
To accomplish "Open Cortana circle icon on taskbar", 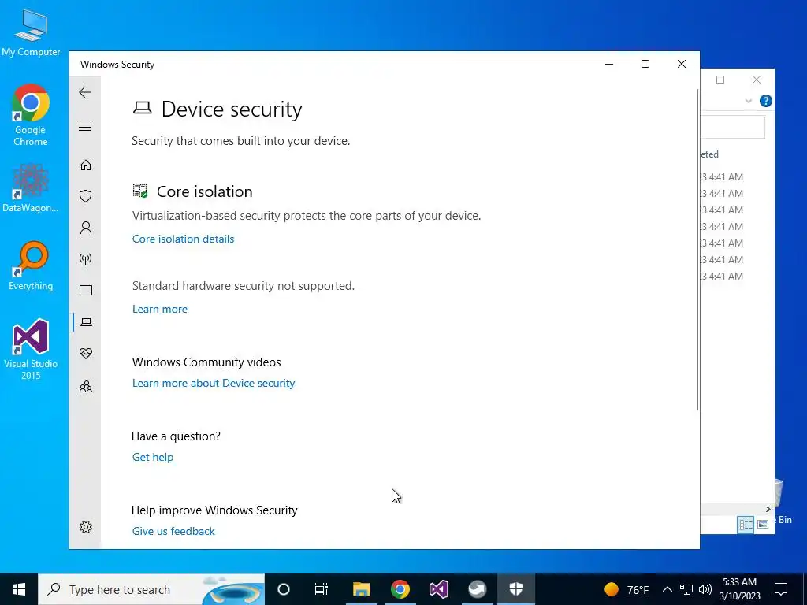I will [284, 589].
